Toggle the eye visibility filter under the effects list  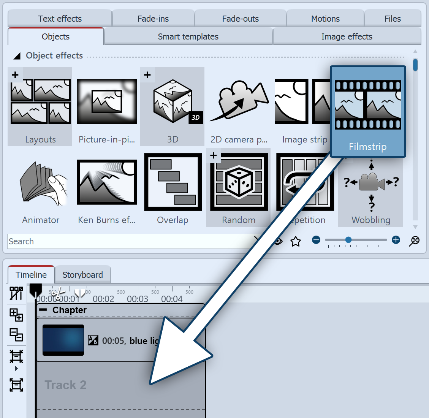pyautogui.click(x=278, y=241)
